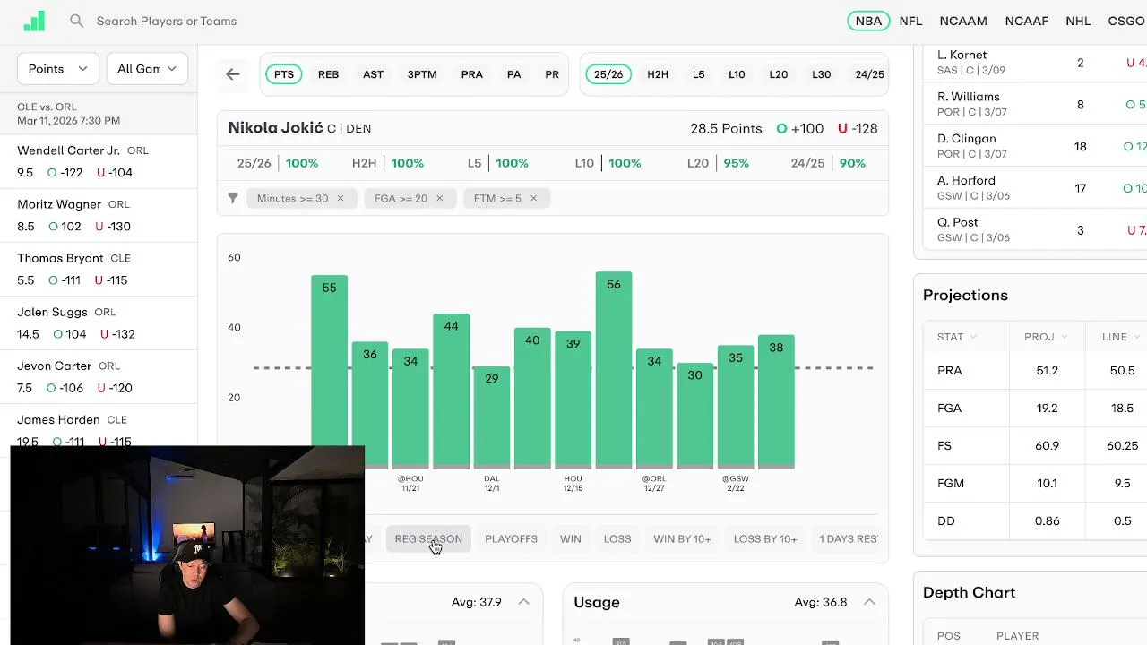Open Wendell Carter Jr. player row
1147x645 pixels.
click(x=99, y=161)
